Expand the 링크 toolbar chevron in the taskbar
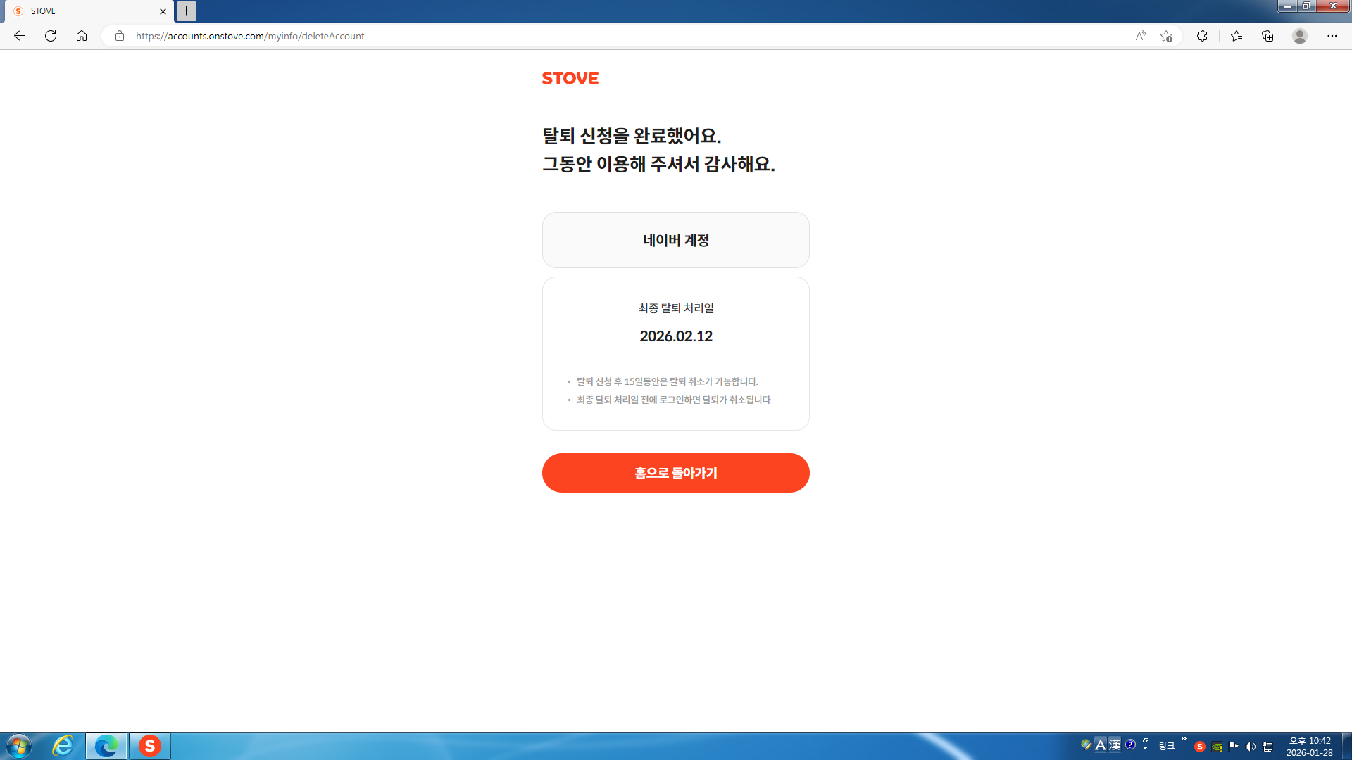The height and width of the screenshot is (760, 1352). pyautogui.click(x=1184, y=739)
